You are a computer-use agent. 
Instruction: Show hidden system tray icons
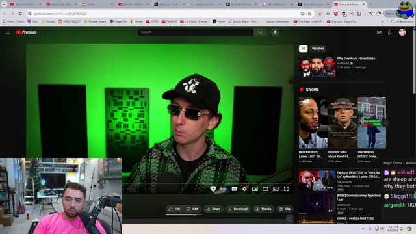[x=363, y=229]
